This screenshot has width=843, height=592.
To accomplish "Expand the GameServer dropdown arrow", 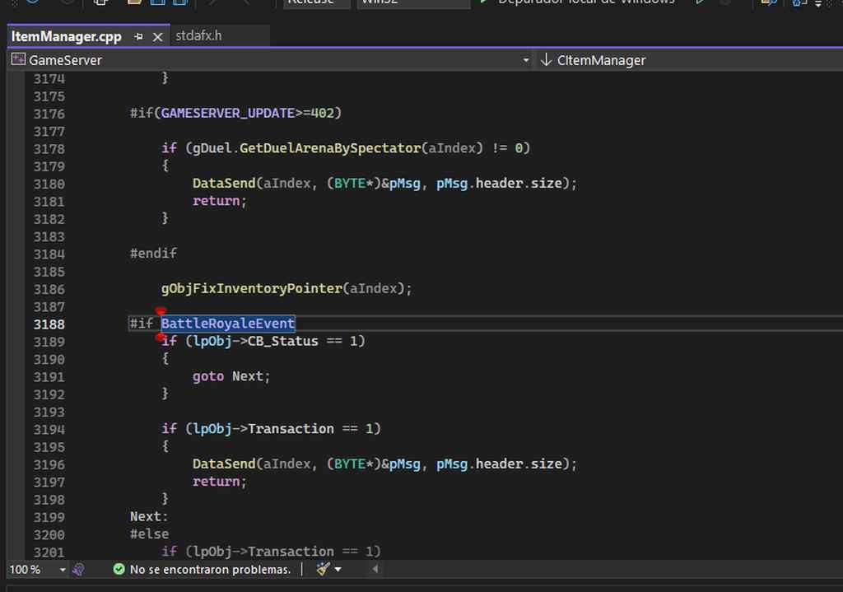I will point(526,60).
